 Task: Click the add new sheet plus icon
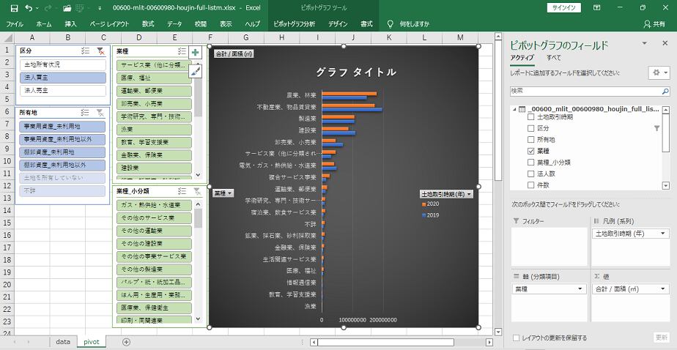(126, 342)
